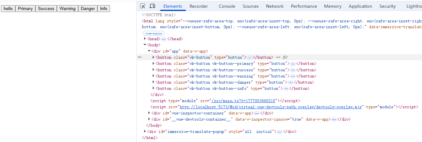The width and height of the screenshot is (422, 142).
Task: Activate the inspect element picker icon
Action: pos(143,6)
